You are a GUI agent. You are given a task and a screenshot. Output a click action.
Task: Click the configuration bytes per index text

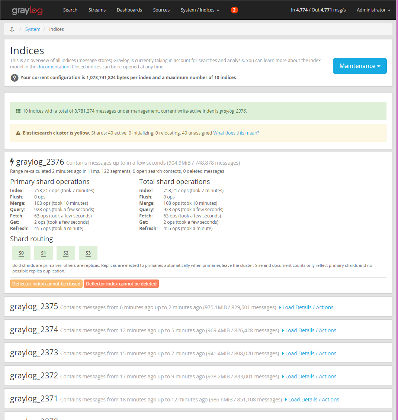(129, 78)
